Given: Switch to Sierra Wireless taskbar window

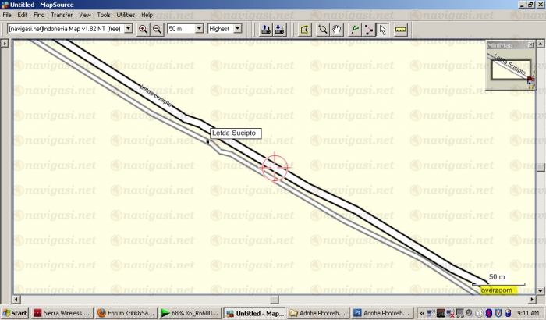Looking at the screenshot, I should (x=61, y=313).
